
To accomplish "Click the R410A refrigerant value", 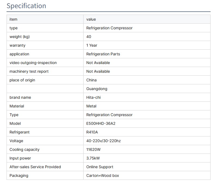I will (92, 132).
